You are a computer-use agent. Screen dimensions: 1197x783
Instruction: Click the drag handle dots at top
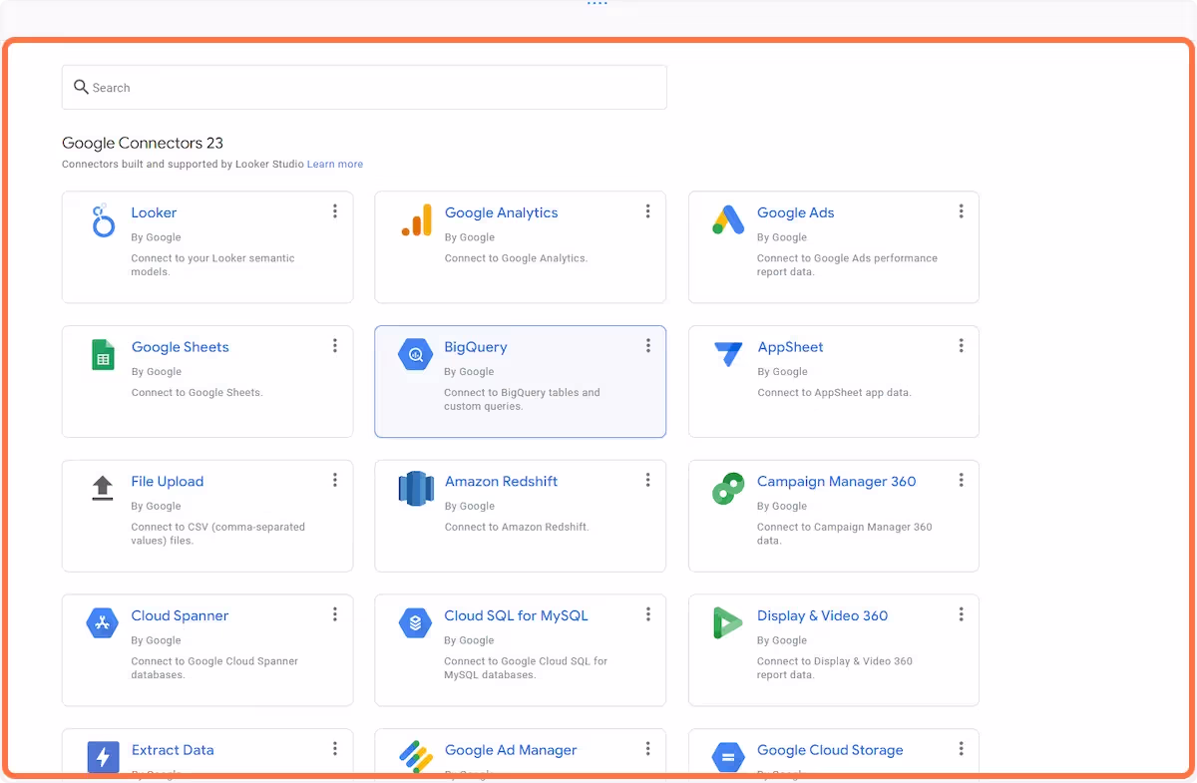pyautogui.click(x=598, y=4)
